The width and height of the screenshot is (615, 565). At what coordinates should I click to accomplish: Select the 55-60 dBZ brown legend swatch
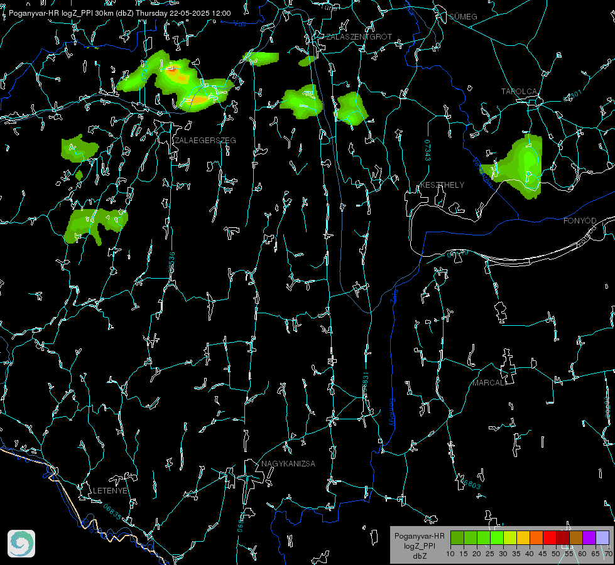576,537
